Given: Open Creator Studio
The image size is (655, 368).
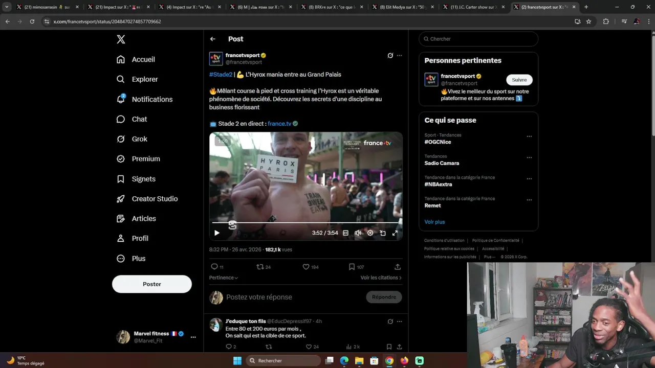Looking at the screenshot, I should point(147,199).
